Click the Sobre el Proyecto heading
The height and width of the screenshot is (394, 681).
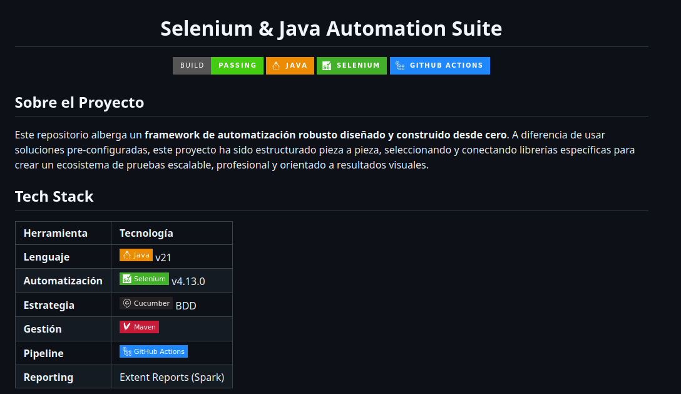pyautogui.click(x=79, y=102)
